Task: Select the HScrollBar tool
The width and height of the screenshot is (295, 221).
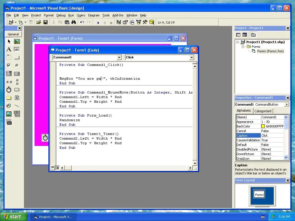Action: click(9, 81)
